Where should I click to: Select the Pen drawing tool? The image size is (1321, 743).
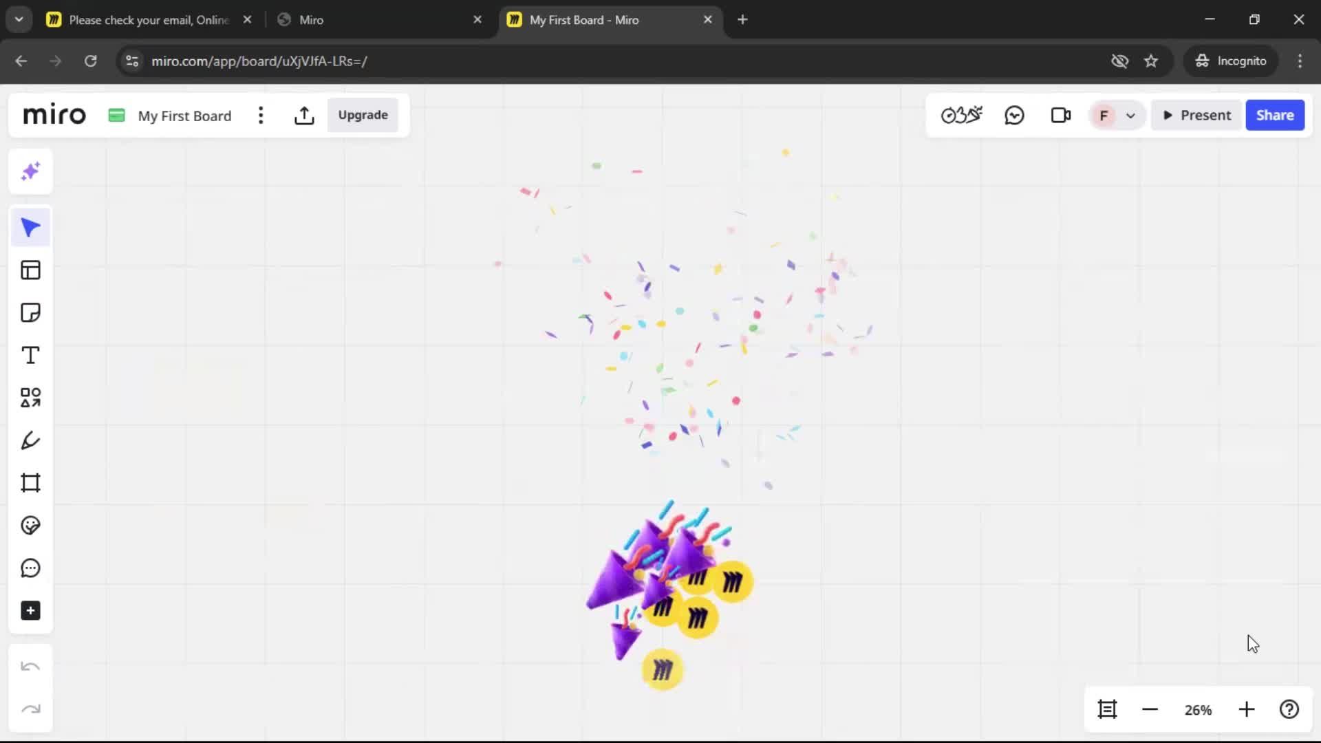pos(30,440)
